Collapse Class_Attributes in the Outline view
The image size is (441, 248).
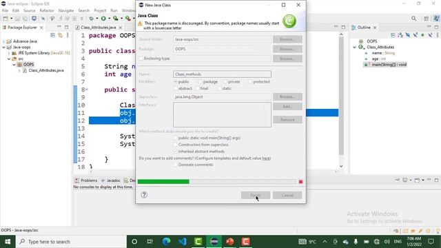click(355, 48)
